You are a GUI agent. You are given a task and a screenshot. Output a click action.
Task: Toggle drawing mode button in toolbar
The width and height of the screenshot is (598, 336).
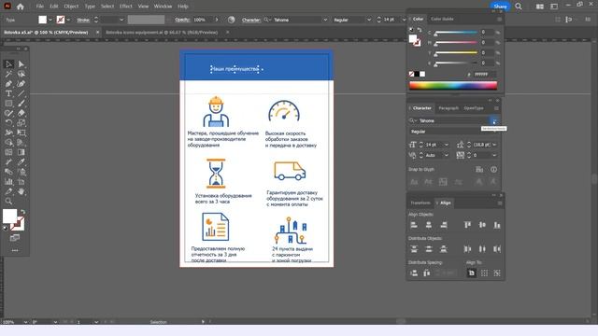coord(15,238)
